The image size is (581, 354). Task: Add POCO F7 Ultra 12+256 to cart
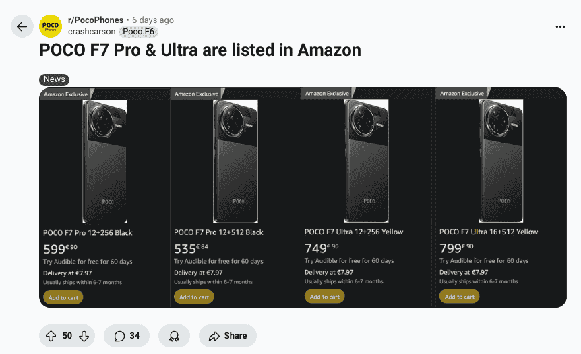pos(325,296)
